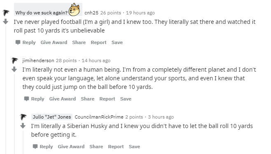Click Reply bubble icon under Siberian Husky comment
Viewport: 271px width, 154px height.
[35, 147]
